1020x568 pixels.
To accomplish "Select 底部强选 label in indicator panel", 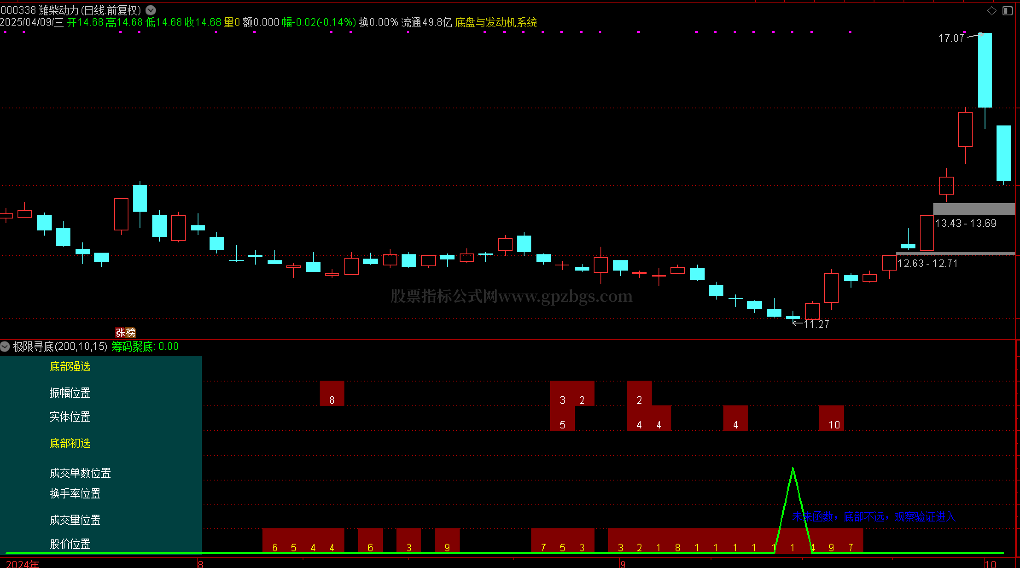I will (70, 367).
